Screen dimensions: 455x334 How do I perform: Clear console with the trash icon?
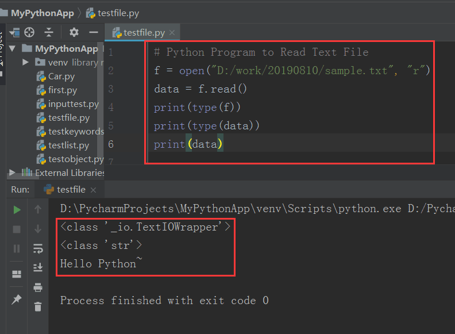(x=38, y=307)
